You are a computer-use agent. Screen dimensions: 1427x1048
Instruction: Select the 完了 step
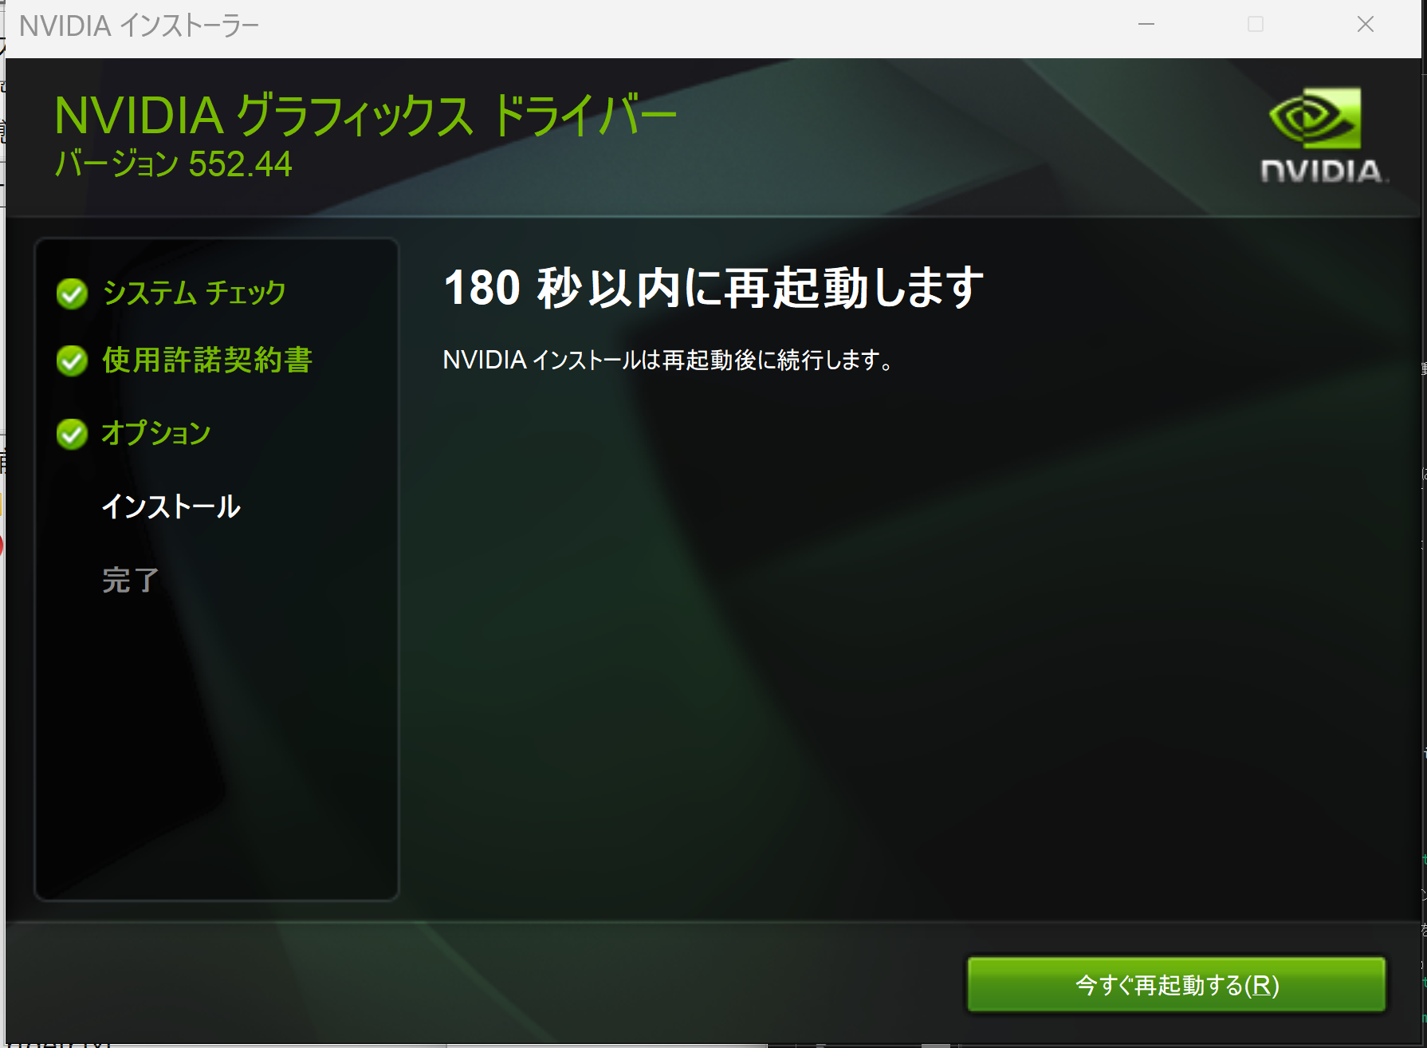(x=131, y=580)
